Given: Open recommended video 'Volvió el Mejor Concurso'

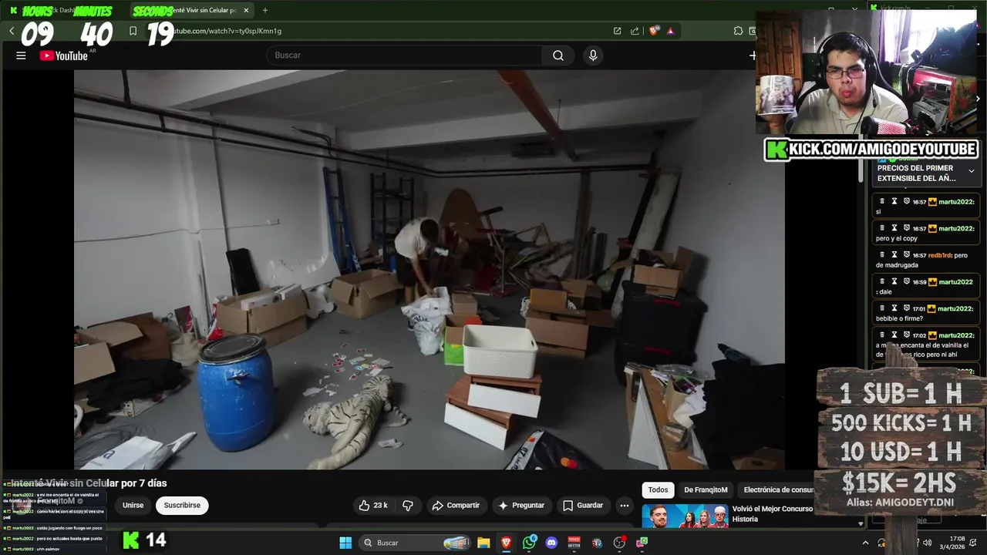Looking at the screenshot, I should (x=773, y=513).
